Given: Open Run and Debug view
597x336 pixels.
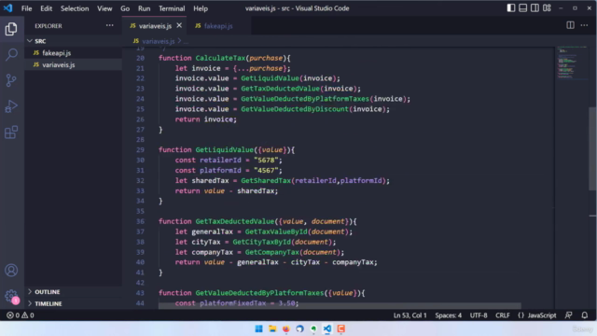Looking at the screenshot, I should [11, 106].
